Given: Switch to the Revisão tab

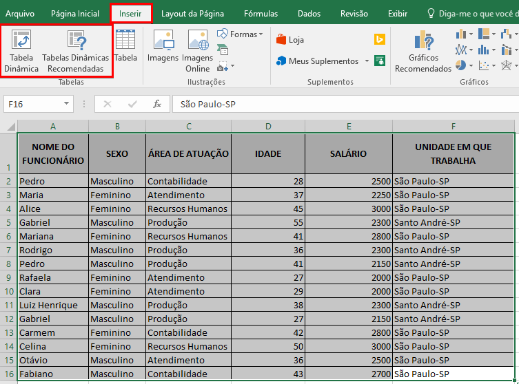Looking at the screenshot, I should pos(354,14).
